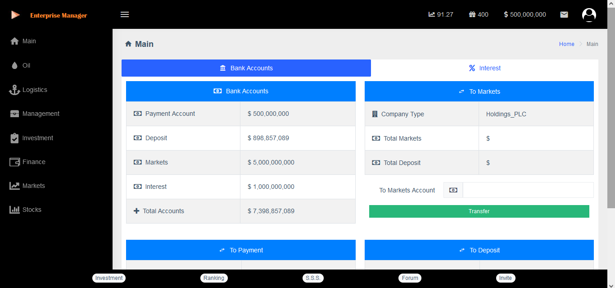615x288 pixels.
Task: Open the mail envelope icon
Action: [x=564, y=14]
